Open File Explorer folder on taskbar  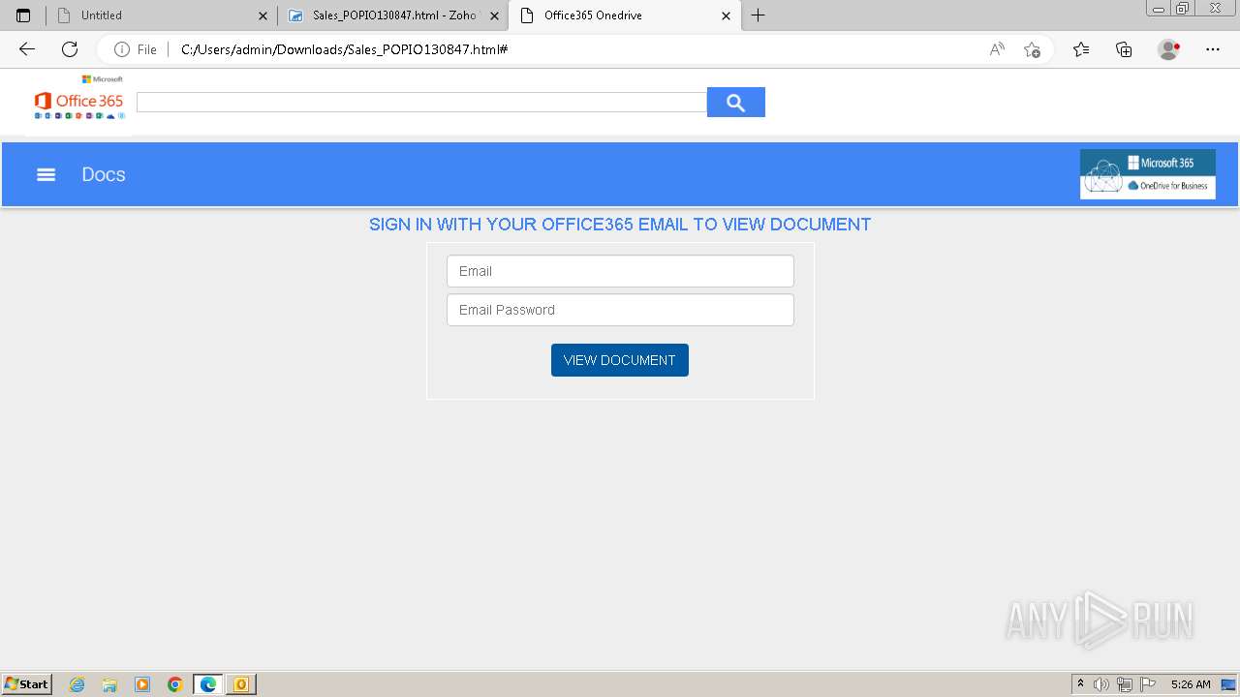coord(109,684)
